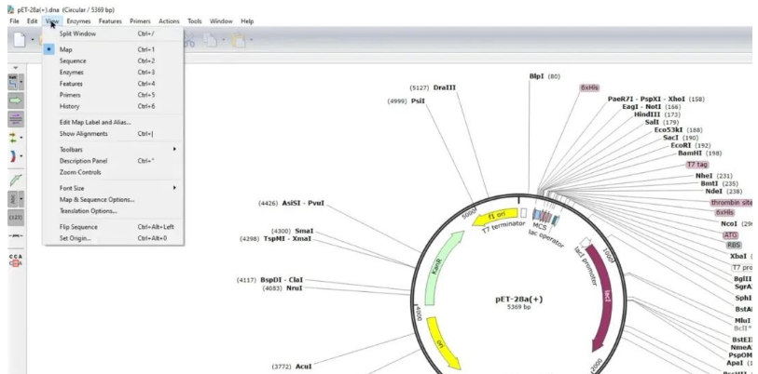
Task: Click the Copy icon in the toolbar
Action: click(210, 40)
